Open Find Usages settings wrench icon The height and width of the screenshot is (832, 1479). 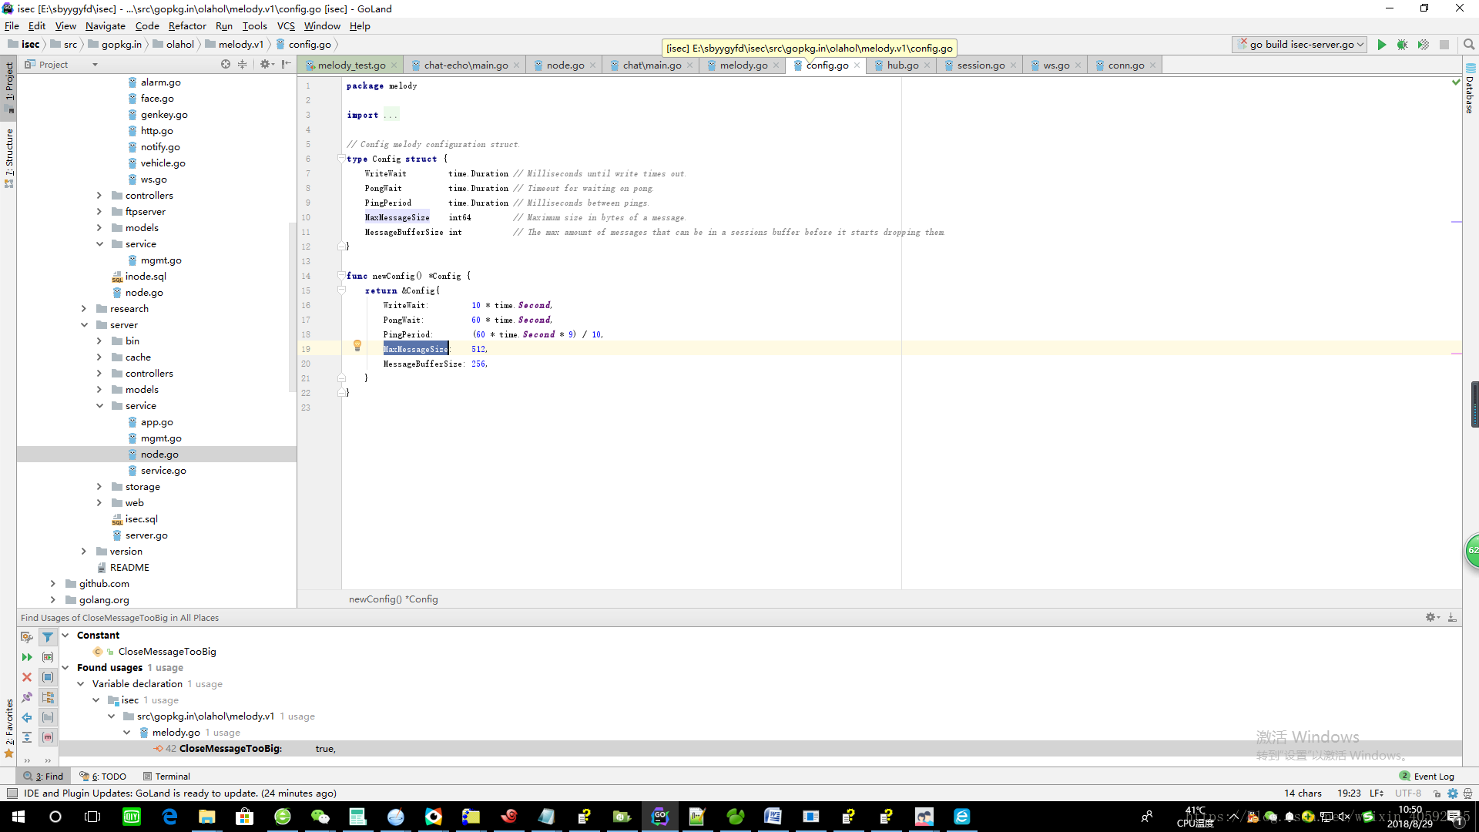(x=27, y=637)
